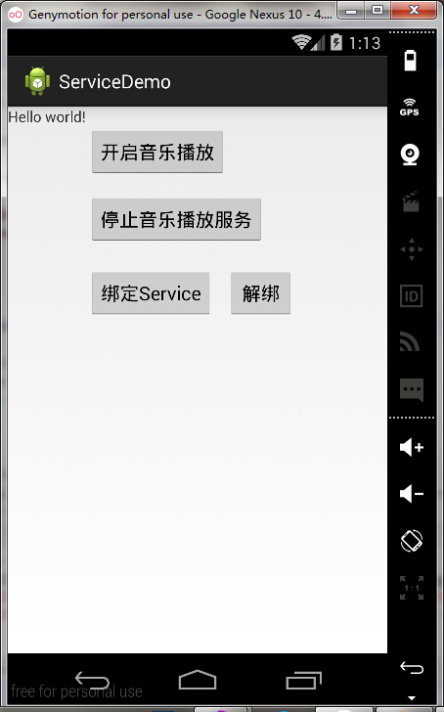
Task: Click the volume up icon
Action: [412, 447]
